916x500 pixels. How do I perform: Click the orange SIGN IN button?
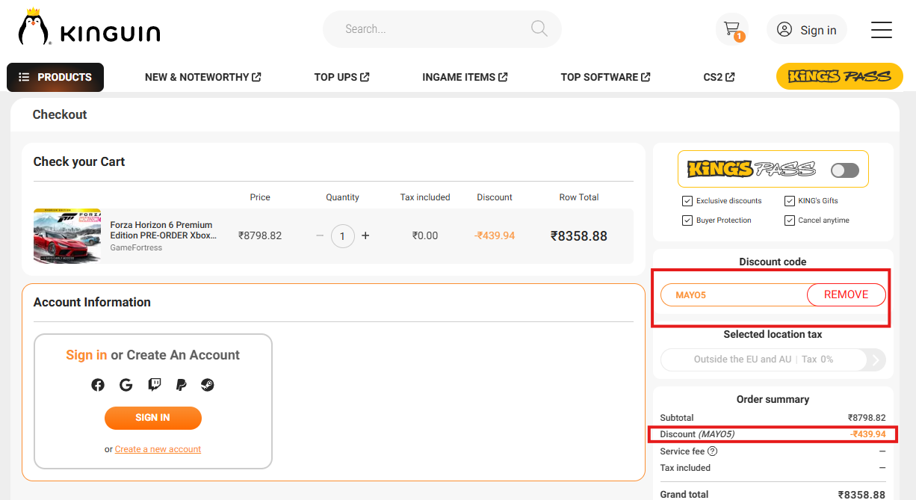[153, 418]
